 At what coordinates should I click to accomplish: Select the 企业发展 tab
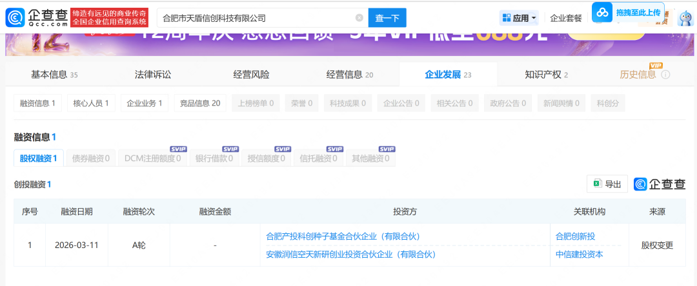click(448, 75)
